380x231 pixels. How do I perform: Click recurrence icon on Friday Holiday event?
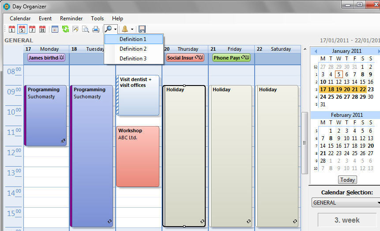tap(248, 221)
